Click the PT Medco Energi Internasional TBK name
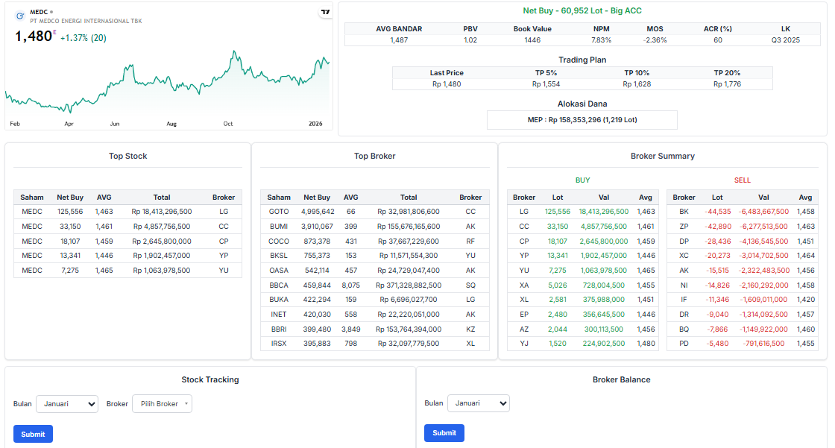The image size is (835, 448). [86, 21]
